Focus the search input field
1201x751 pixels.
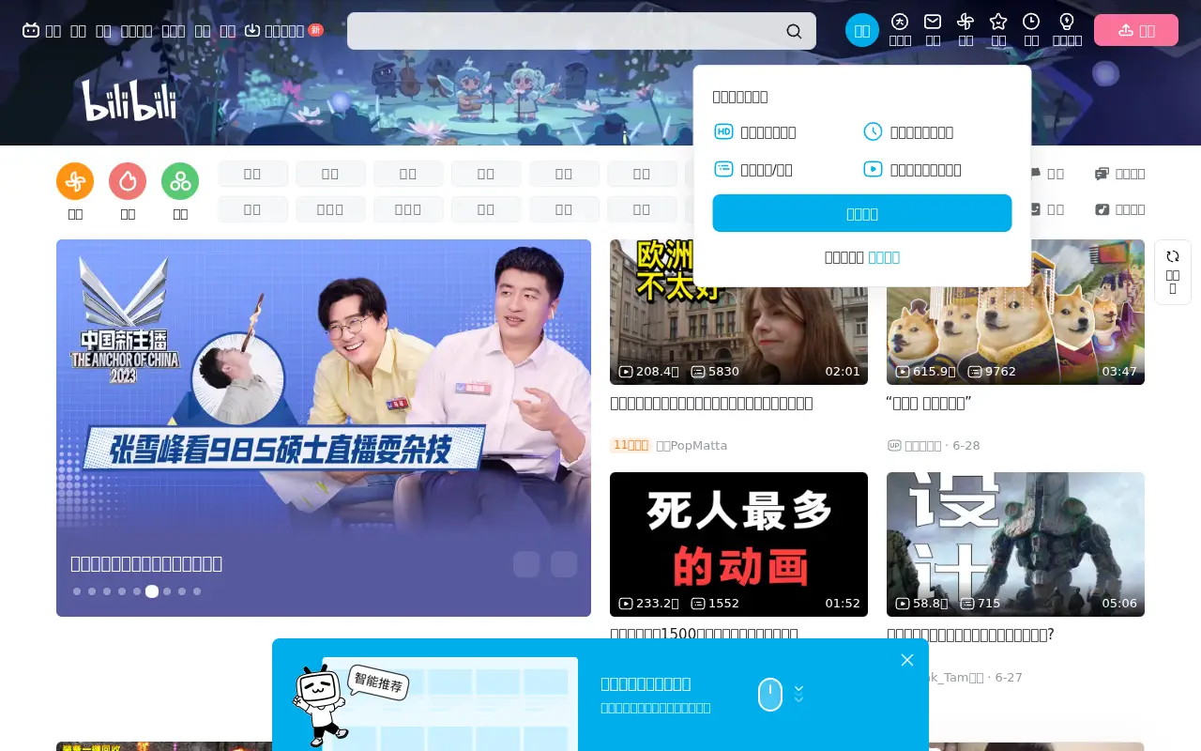pos(582,31)
